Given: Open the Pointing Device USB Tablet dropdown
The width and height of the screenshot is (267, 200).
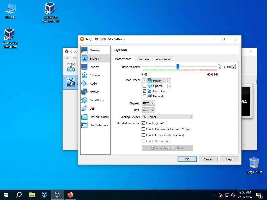Looking at the screenshot, I should click(x=167, y=117).
